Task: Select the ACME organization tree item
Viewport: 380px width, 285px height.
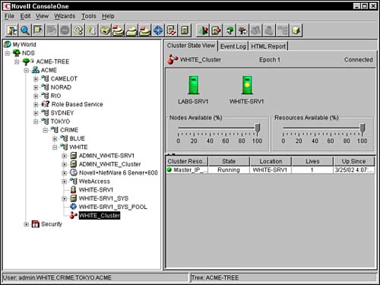Action: pyautogui.click(x=49, y=70)
